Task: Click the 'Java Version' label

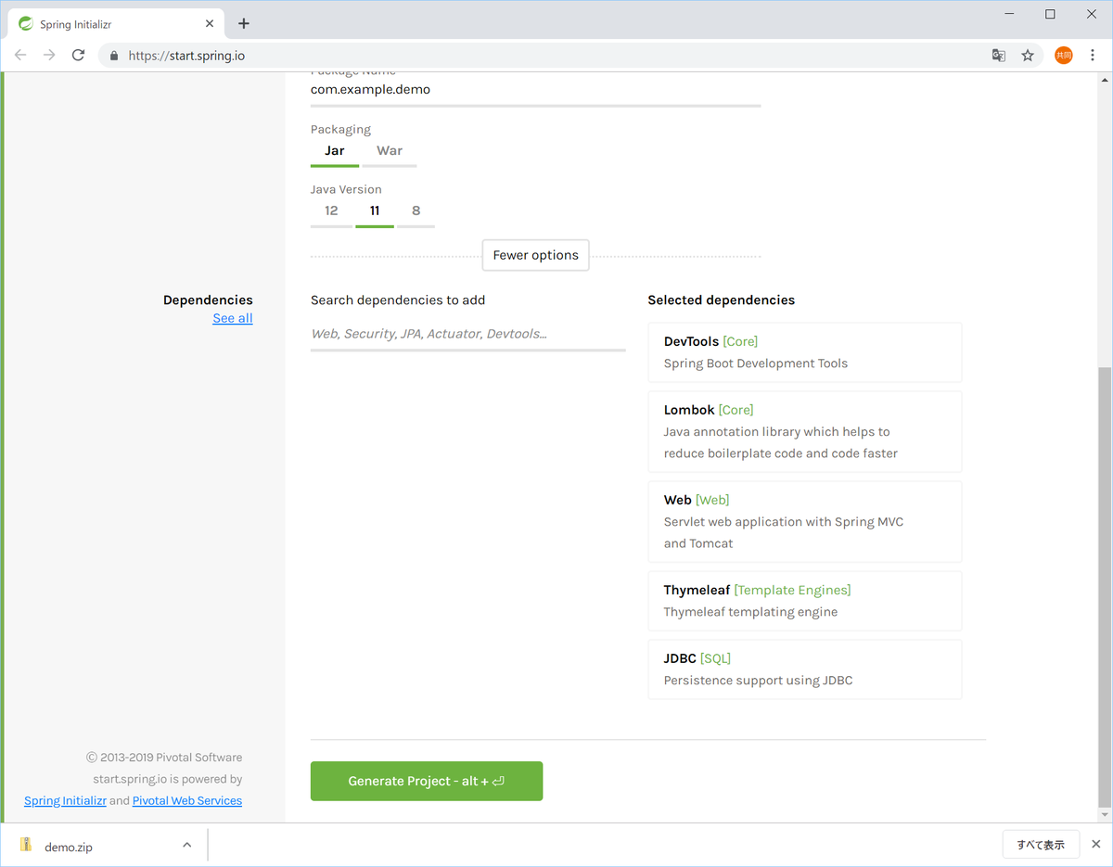Action: coord(346,189)
